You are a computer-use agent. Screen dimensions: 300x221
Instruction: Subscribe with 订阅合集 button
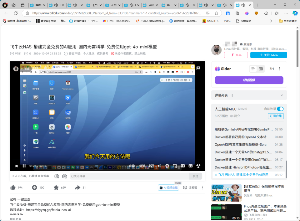[276, 116]
